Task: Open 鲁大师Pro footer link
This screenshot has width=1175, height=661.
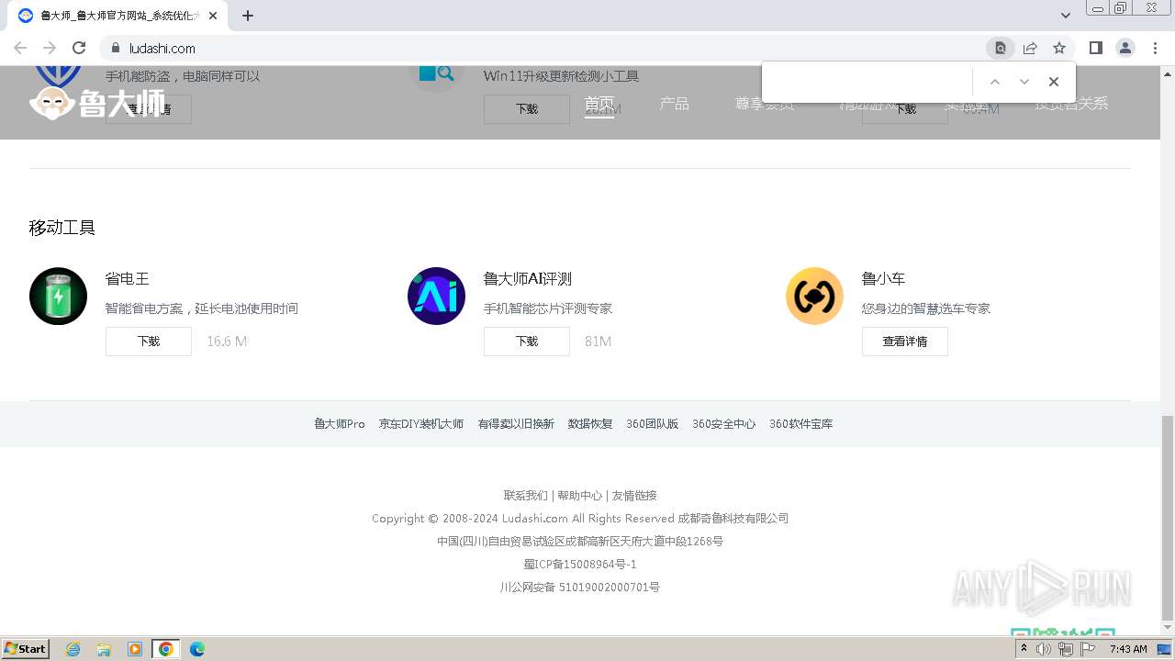Action: (340, 424)
